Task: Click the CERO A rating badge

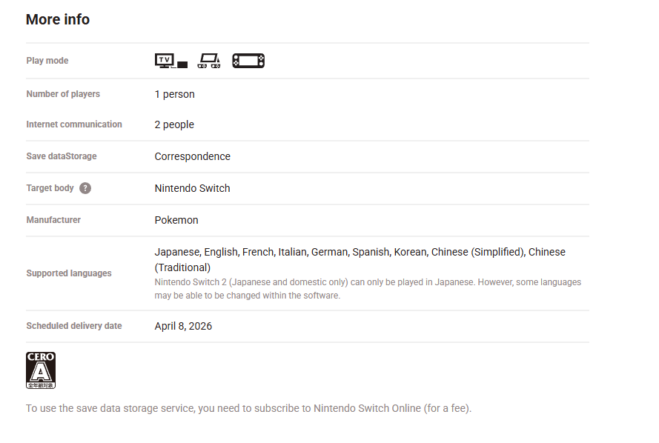Action: (41, 370)
